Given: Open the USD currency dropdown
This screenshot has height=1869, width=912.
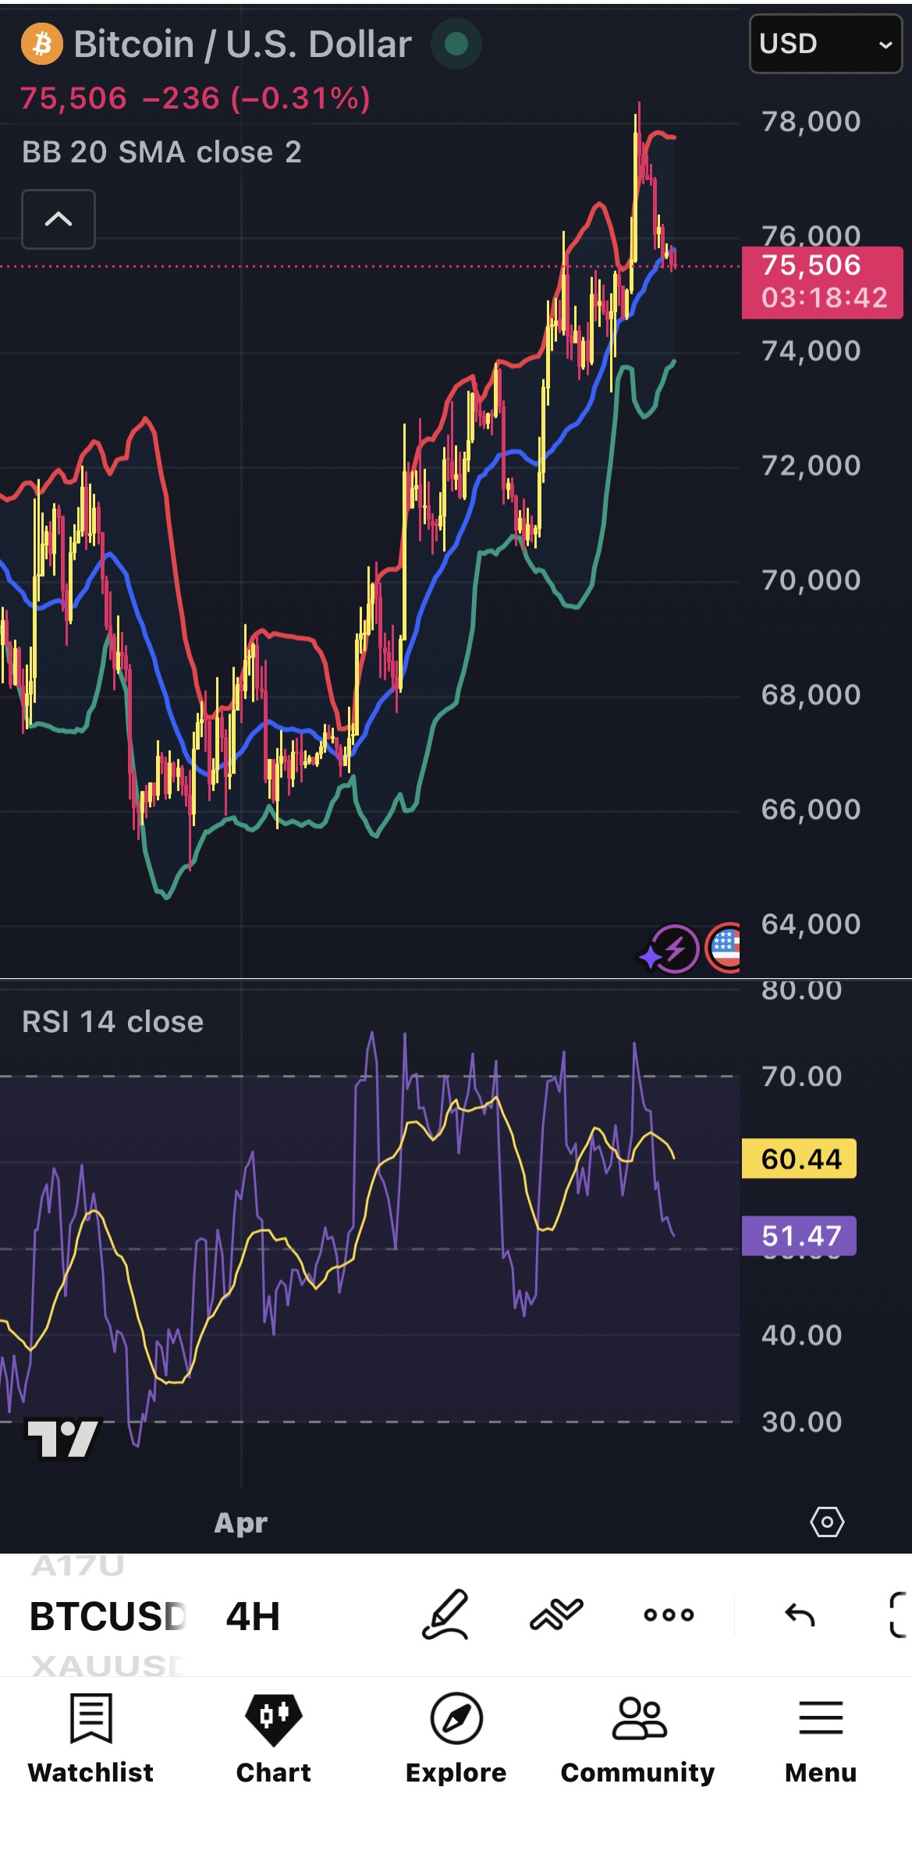Looking at the screenshot, I should (825, 44).
